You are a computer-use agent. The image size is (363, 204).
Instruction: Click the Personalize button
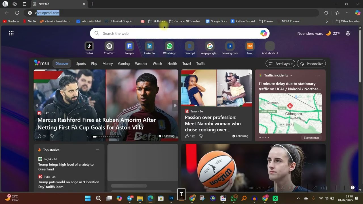tap(311, 64)
